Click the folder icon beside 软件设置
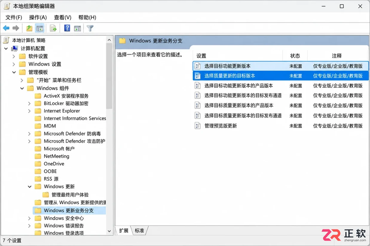 (x=22, y=56)
